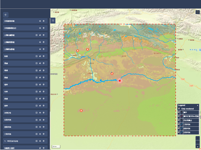Open square details icon for 五级河流 layer
Viewport: 201px width, 150px height.
tap(37, 120)
